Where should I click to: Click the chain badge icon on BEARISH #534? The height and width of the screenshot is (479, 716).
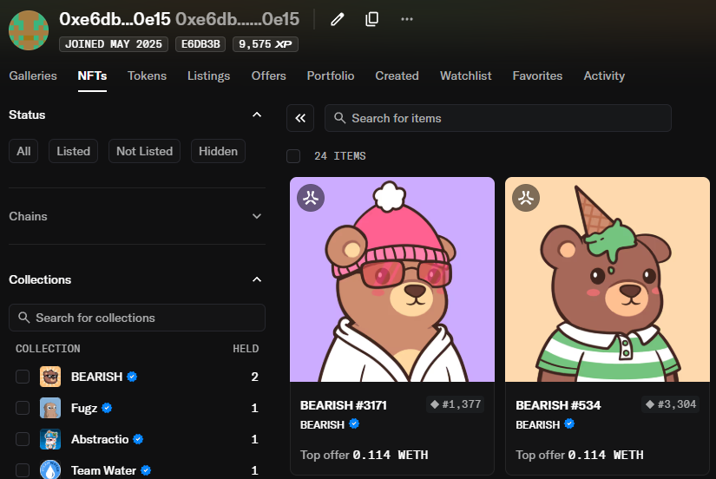pyautogui.click(x=526, y=198)
